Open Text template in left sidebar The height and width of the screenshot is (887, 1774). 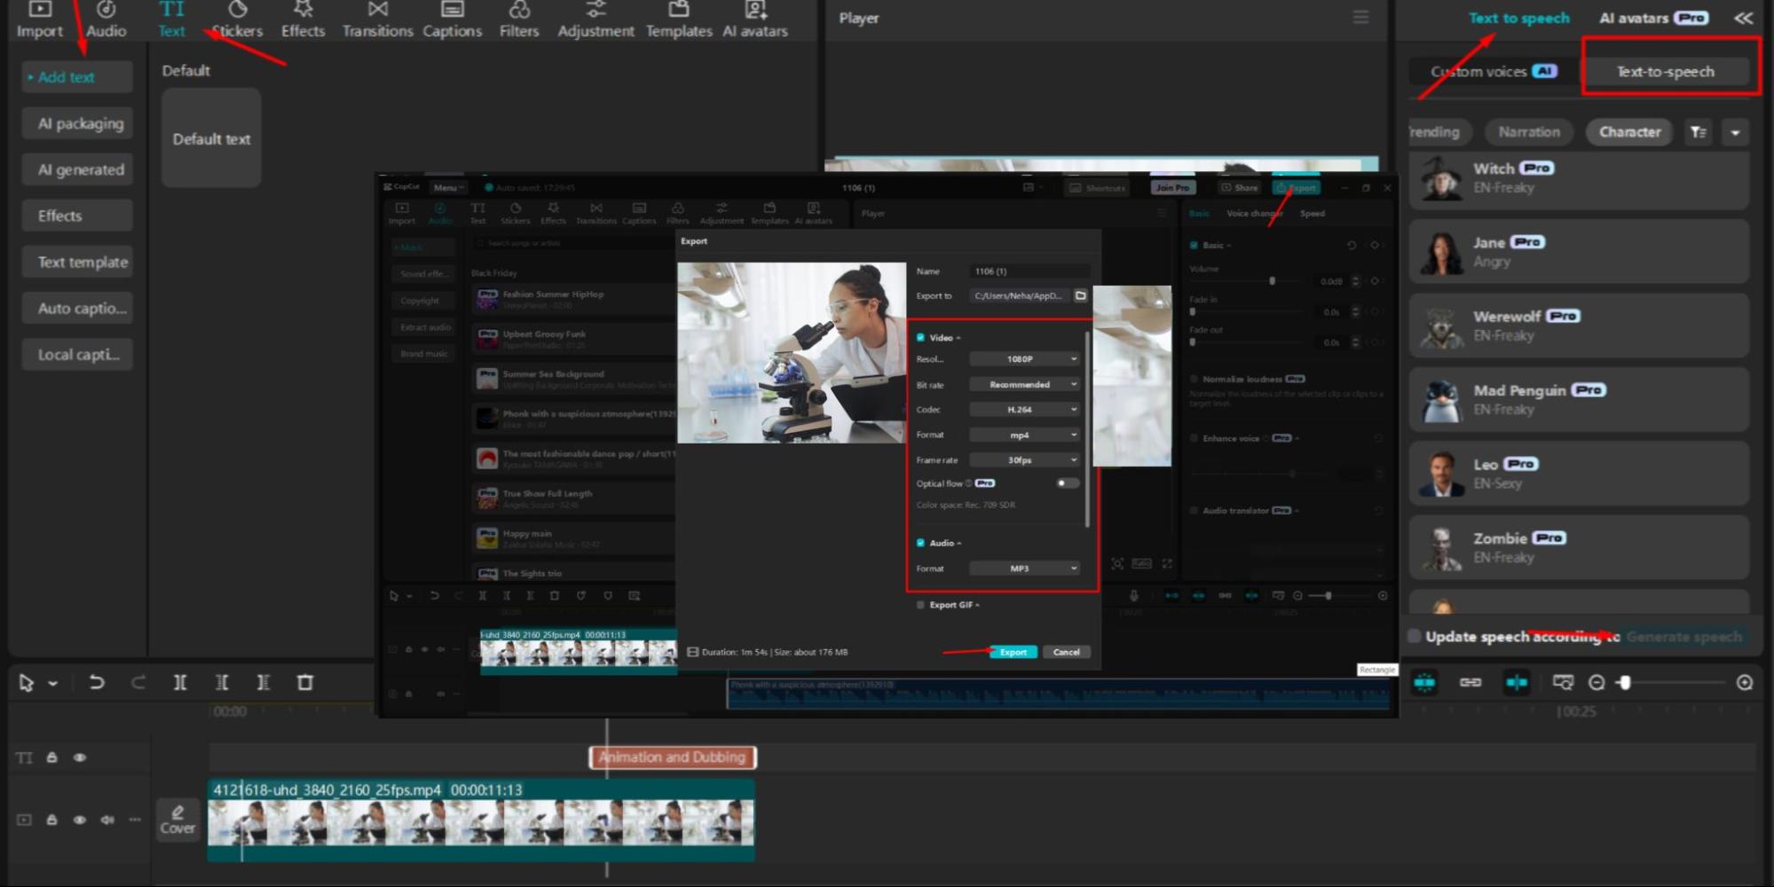[x=77, y=262]
